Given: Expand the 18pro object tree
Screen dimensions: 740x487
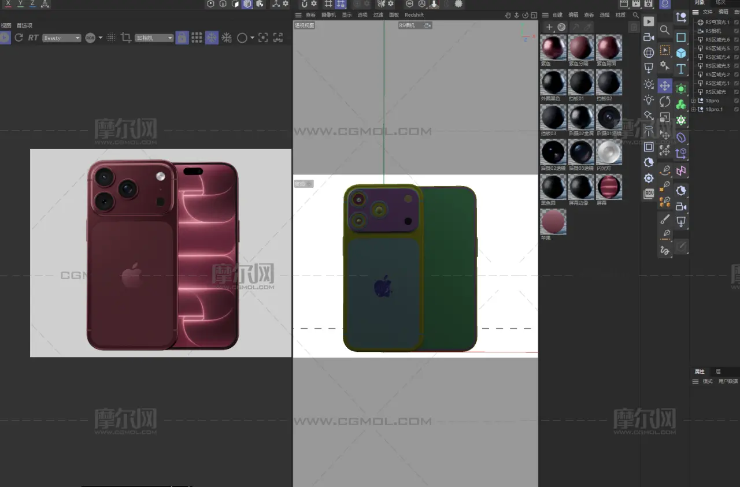Looking at the screenshot, I should click(x=694, y=101).
